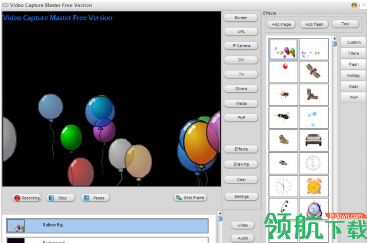The image size is (367, 243).
Task: Switch to the PinP effects tab
Action: point(353,97)
